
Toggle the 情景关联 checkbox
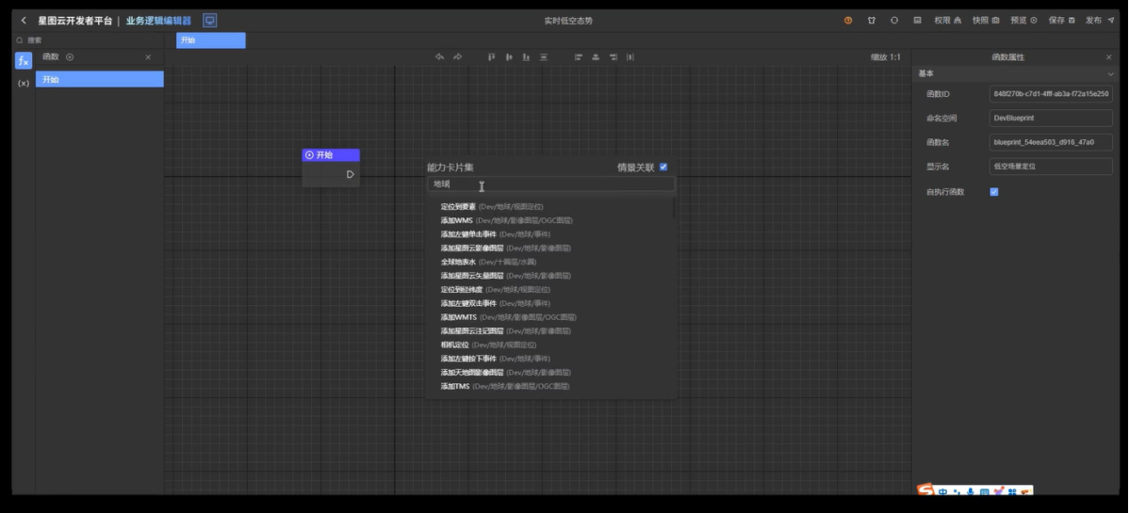click(x=663, y=167)
